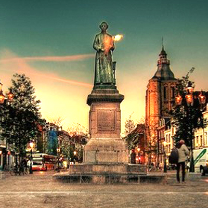Select the blue building behind the bus
This screenshot has width=208, height=208.
tap(53, 141)
